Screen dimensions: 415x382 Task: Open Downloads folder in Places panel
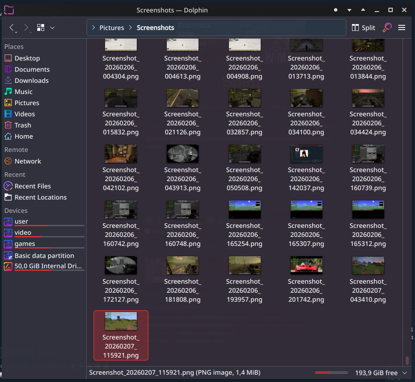31,81
